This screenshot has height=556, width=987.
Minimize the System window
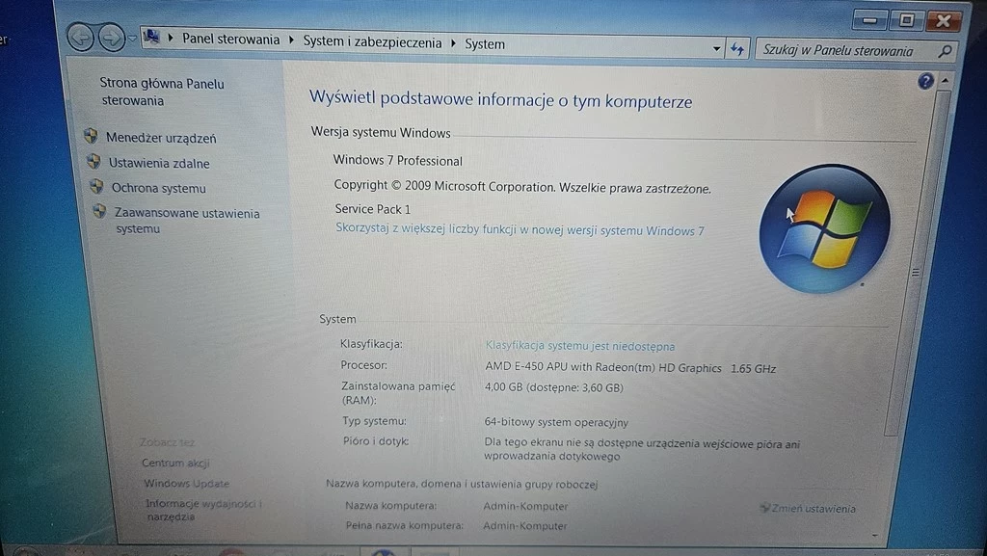click(x=870, y=20)
